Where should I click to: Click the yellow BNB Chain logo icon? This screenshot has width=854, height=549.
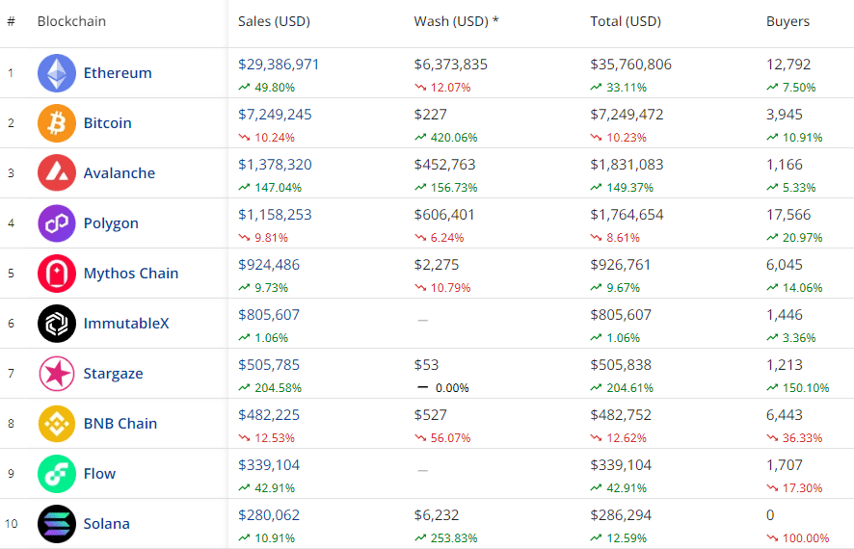click(56, 424)
